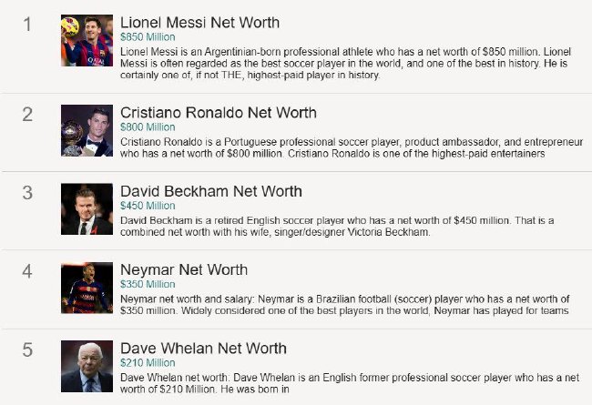Click the $210 Million net worth amount
The image size is (592, 405).
[x=148, y=362]
